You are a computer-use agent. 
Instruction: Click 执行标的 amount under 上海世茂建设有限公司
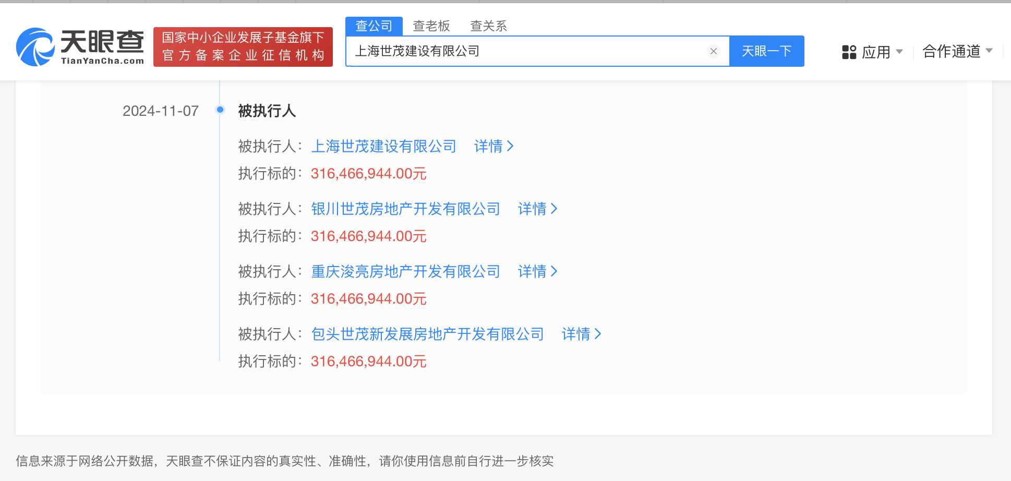pos(368,174)
